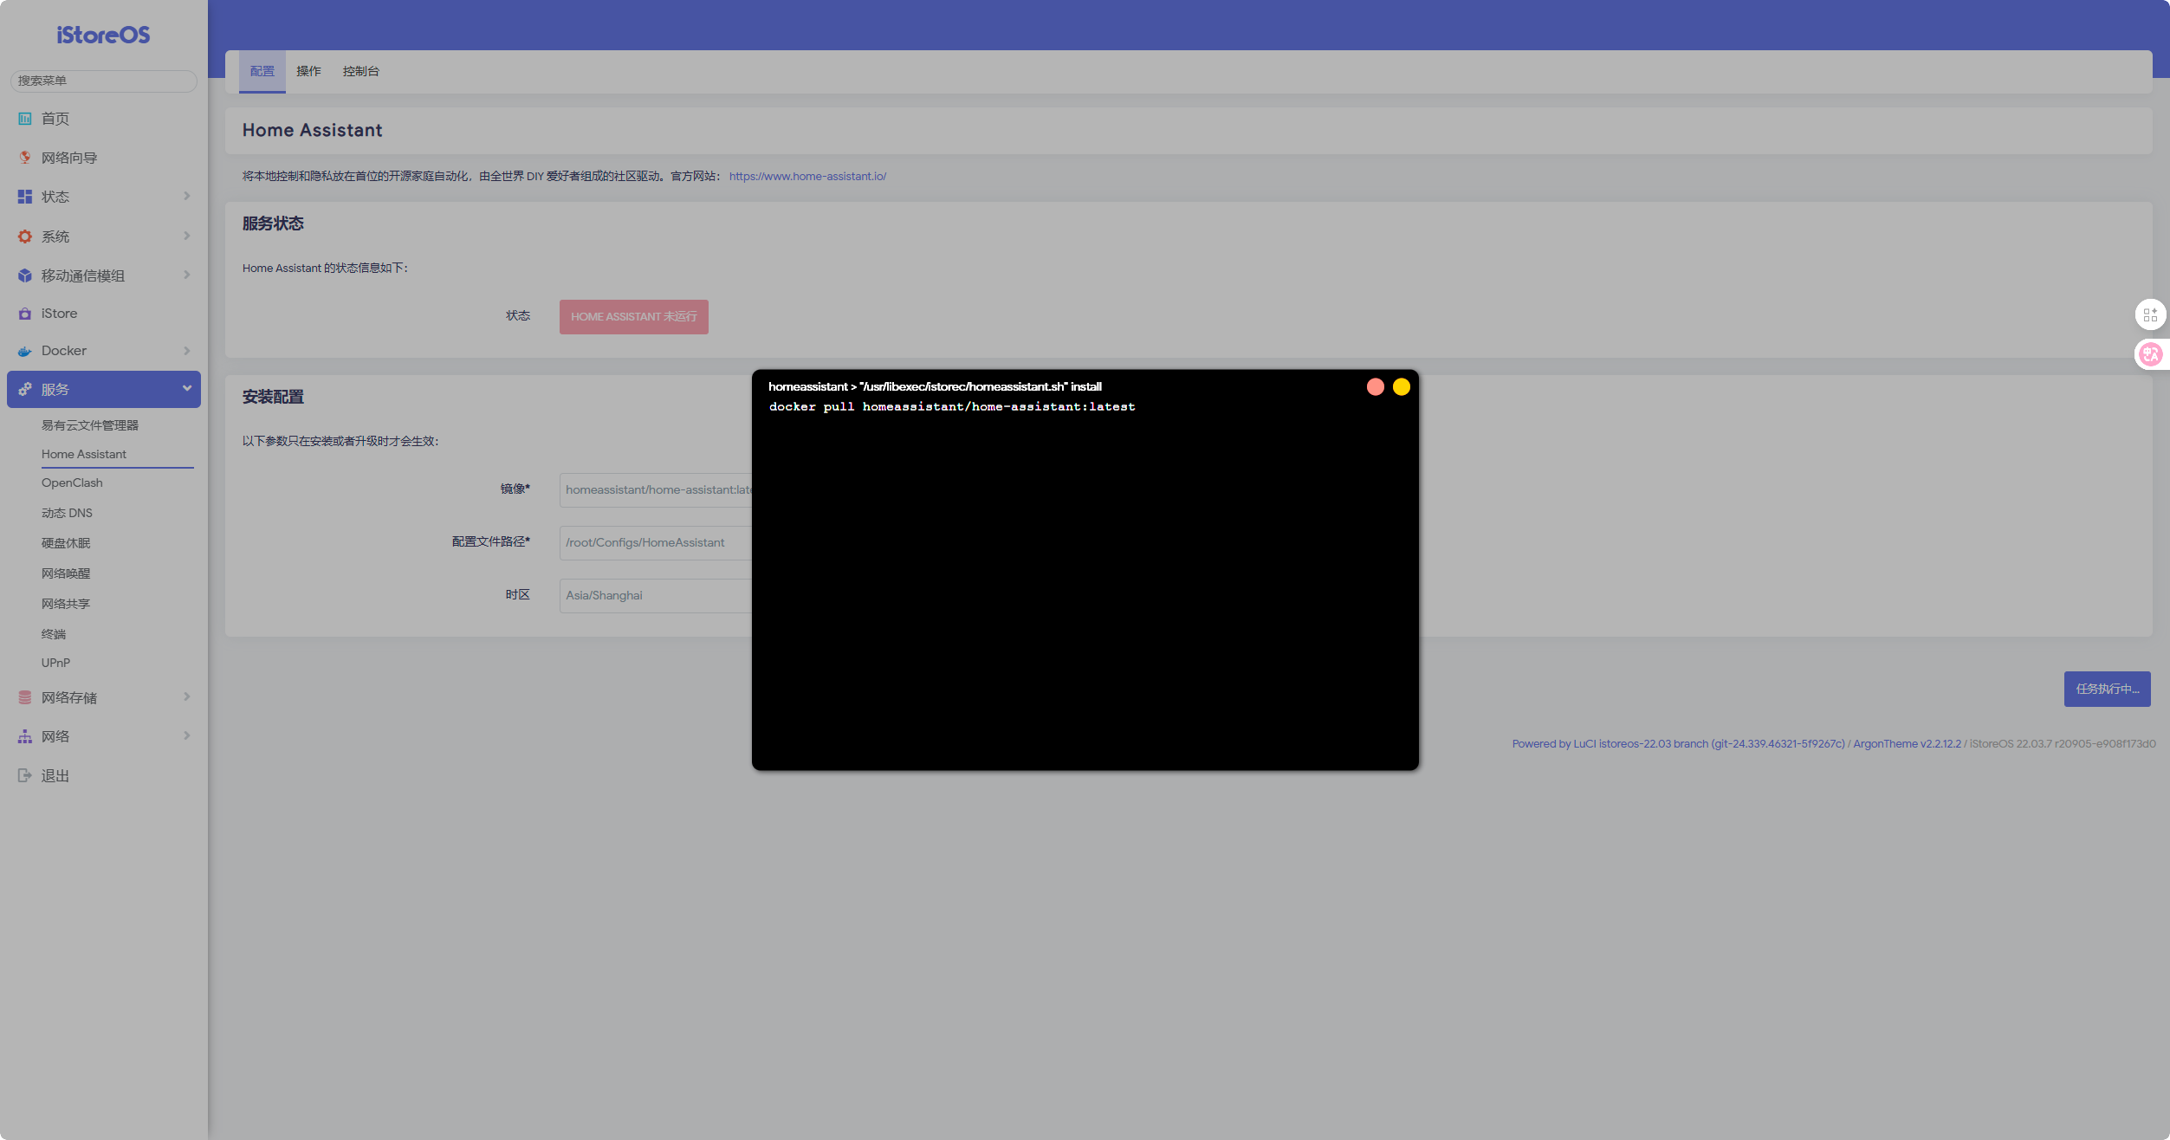The height and width of the screenshot is (1140, 2170).
Task: Click the 任务执行中 button
Action: [x=2107, y=690]
